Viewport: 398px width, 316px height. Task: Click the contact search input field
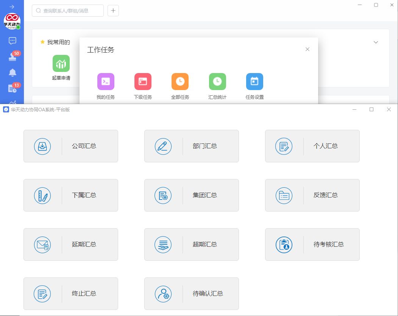click(x=68, y=11)
